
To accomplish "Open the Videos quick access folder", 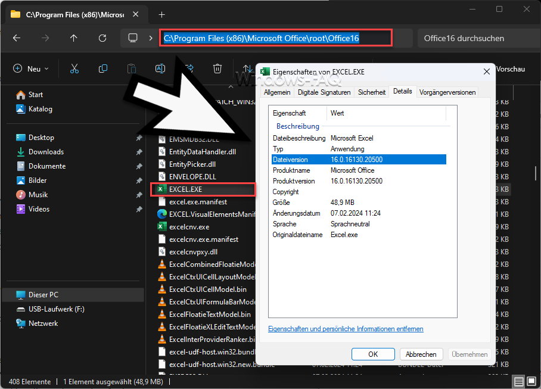I will pos(33,209).
